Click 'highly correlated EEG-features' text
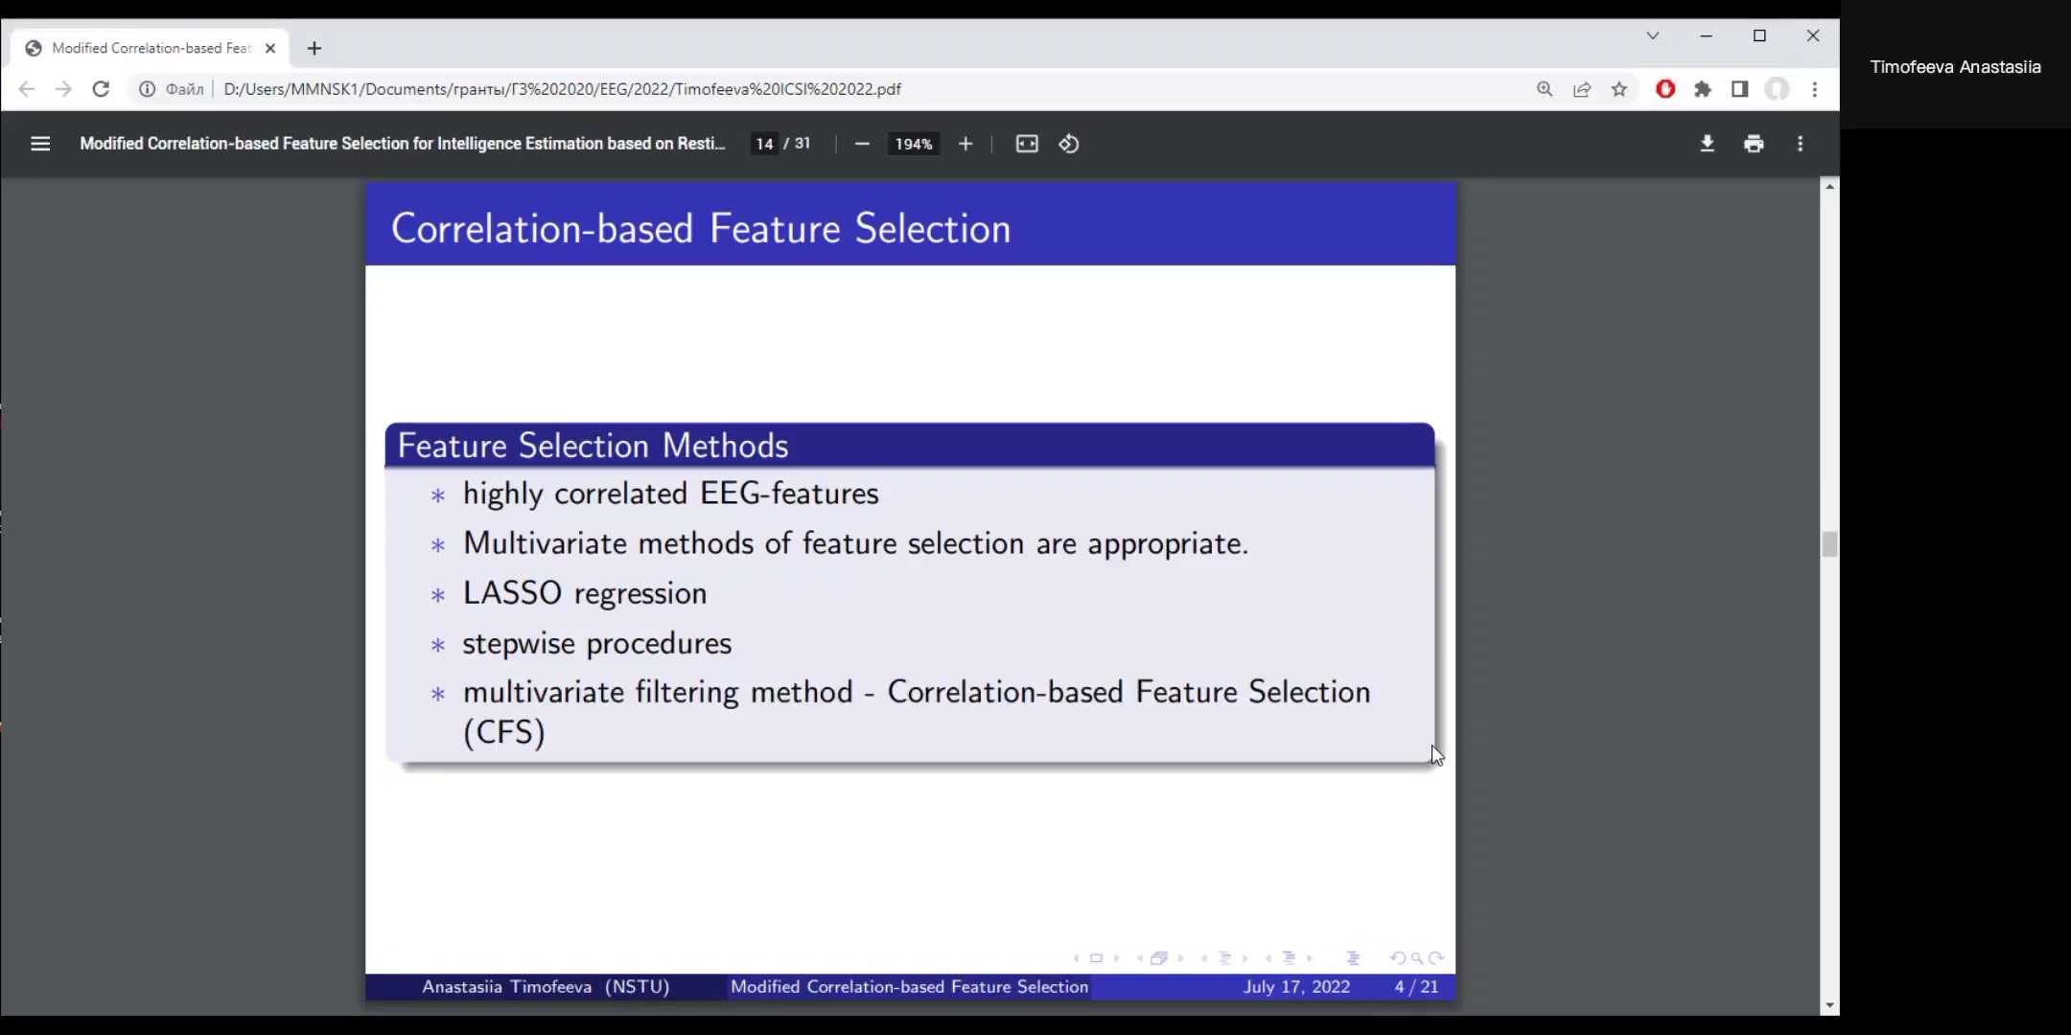 click(671, 494)
